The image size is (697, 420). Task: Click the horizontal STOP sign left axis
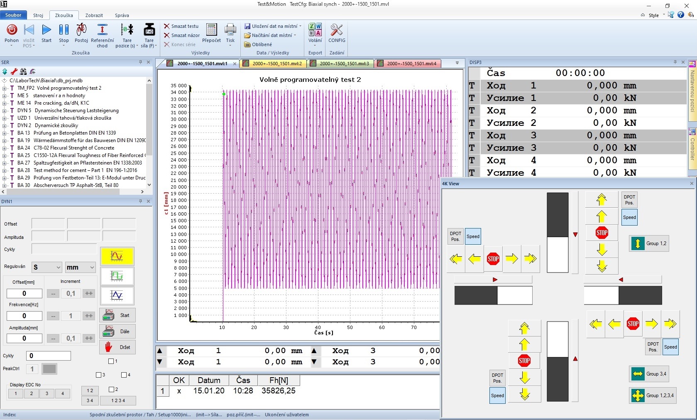click(x=493, y=259)
